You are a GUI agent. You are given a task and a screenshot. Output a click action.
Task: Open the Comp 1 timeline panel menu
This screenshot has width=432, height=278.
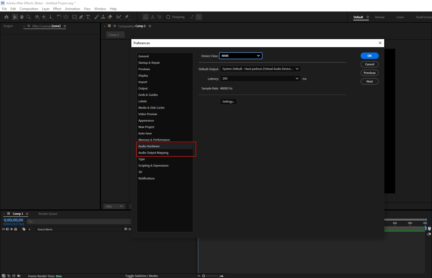[x=27, y=214]
